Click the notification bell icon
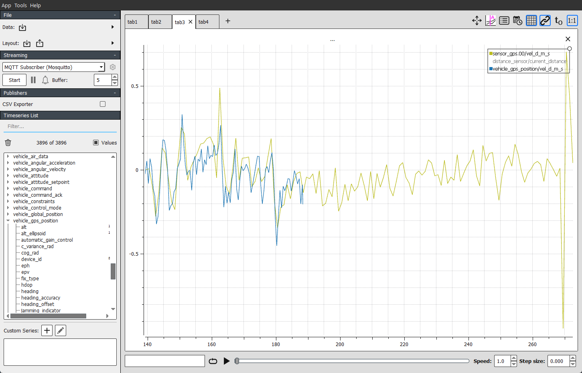The height and width of the screenshot is (373, 582). coord(45,80)
